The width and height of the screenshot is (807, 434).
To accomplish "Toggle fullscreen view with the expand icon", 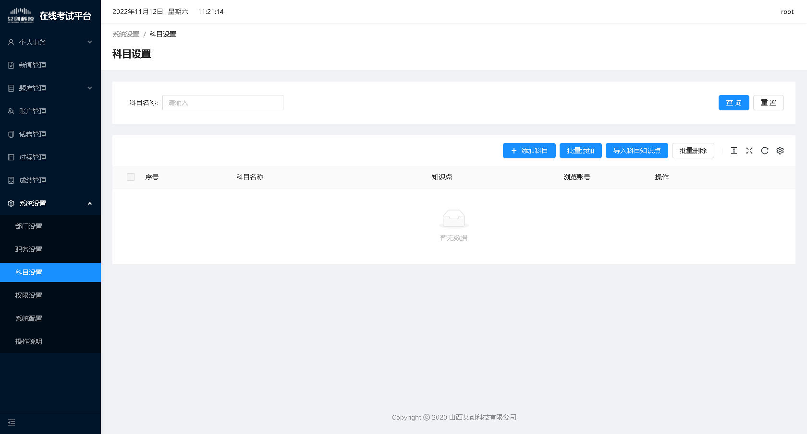I will click(749, 151).
